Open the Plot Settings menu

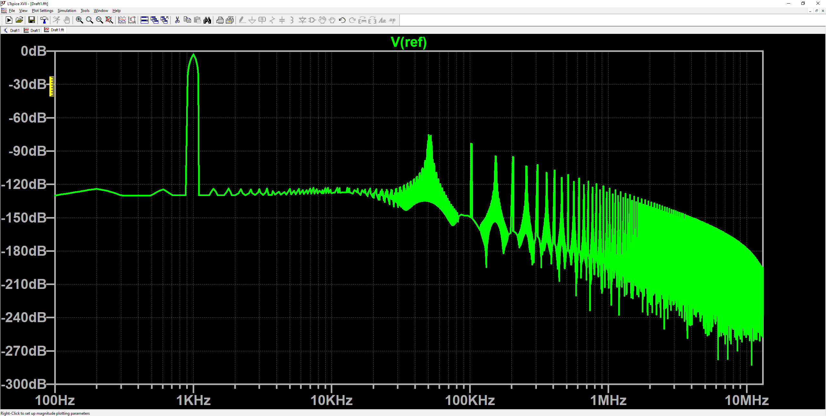(x=42, y=11)
